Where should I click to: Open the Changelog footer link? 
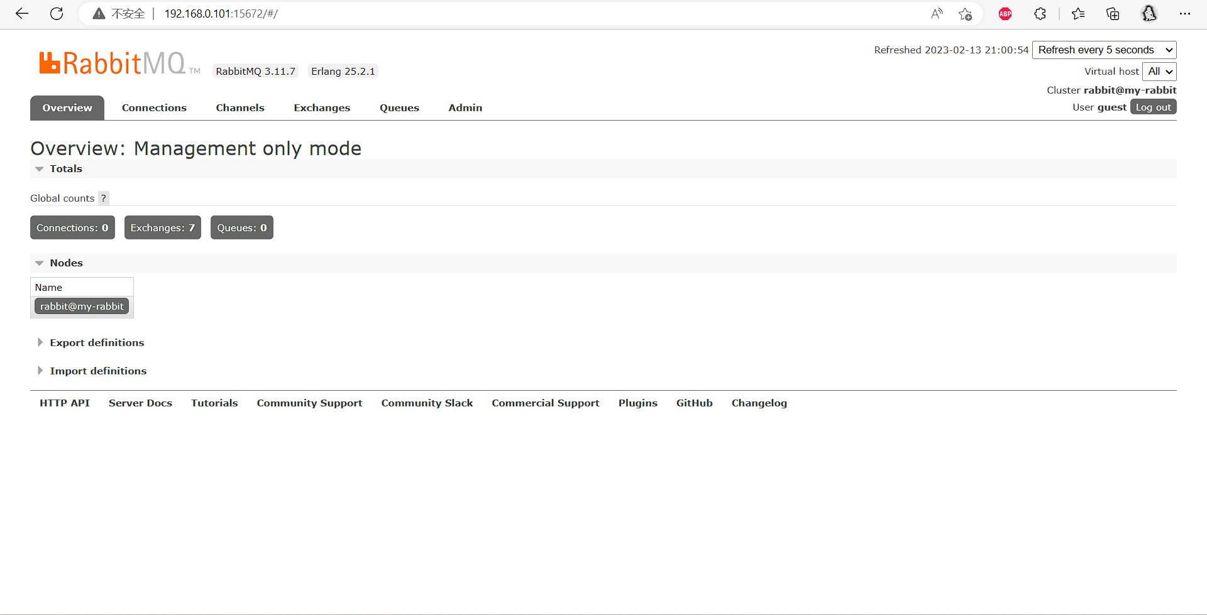pyautogui.click(x=759, y=403)
